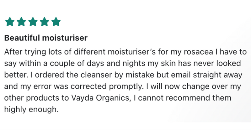Click the second green rating star
The height and width of the screenshot is (130, 251).
21,22
